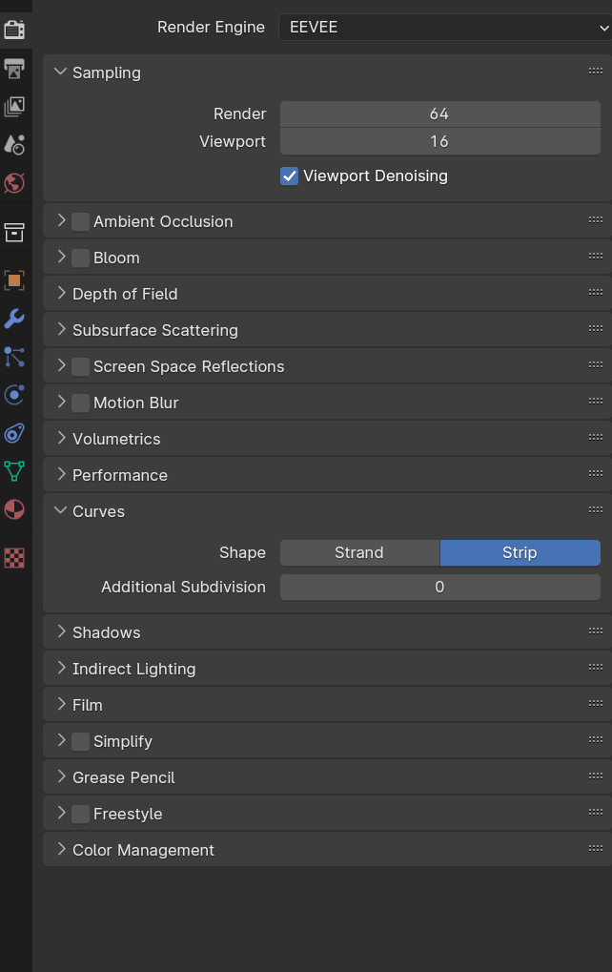Expand the Color Management panel

point(143,851)
